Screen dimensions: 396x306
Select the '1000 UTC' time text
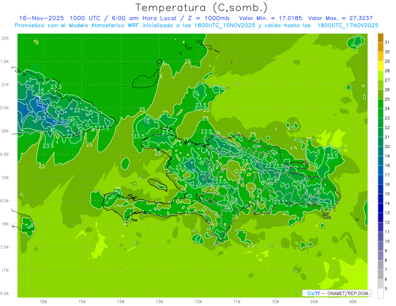point(84,18)
